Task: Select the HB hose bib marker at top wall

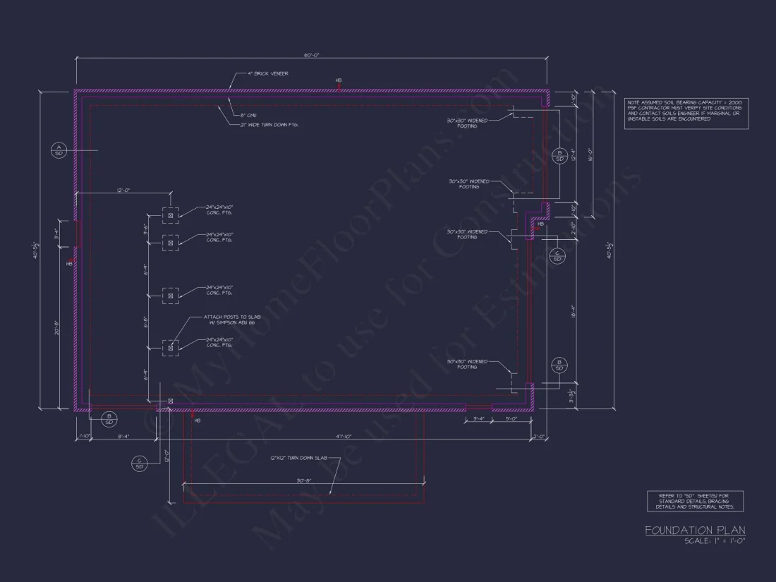Action: click(339, 80)
